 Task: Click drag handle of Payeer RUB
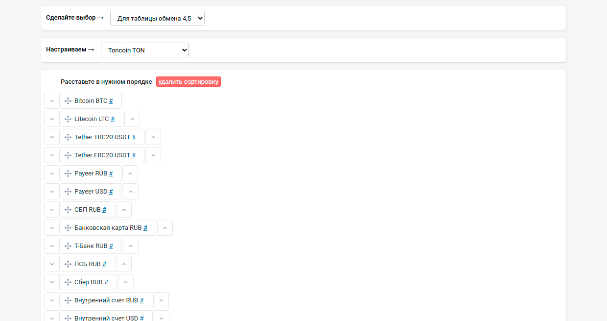pyautogui.click(x=68, y=173)
